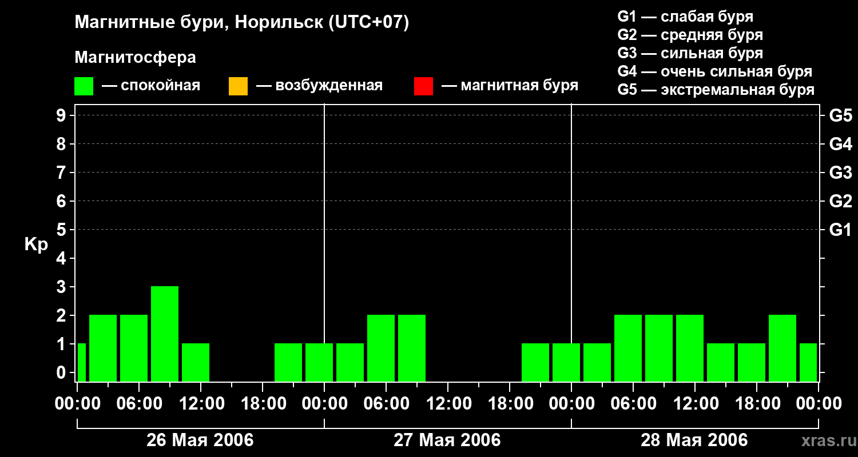
Task: Click the 'G5' label on the right axis
Action: coord(840,115)
